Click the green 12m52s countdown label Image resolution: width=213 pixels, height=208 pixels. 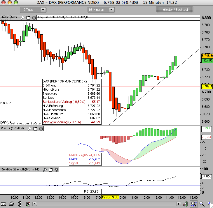pos(207,61)
